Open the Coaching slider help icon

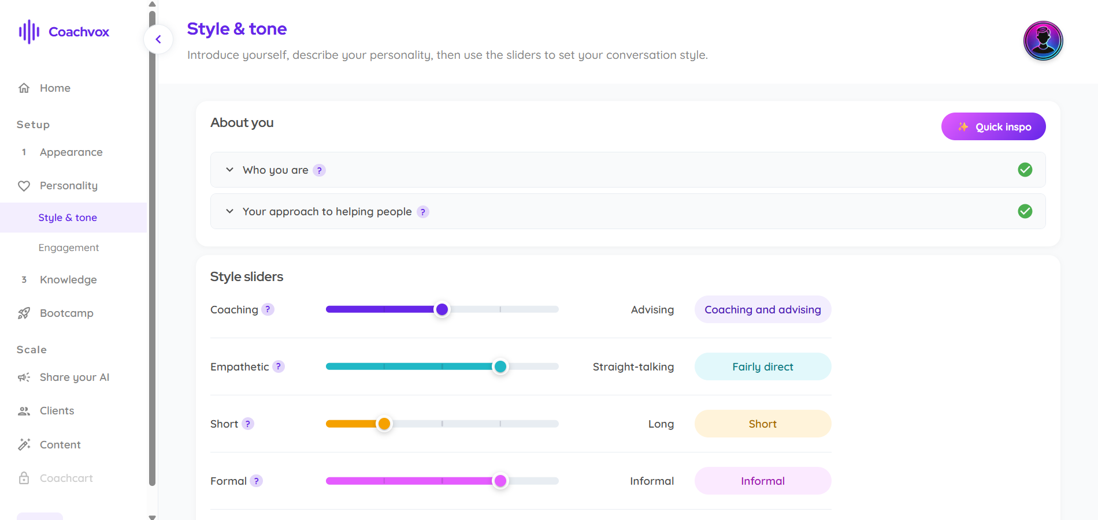click(x=268, y=309)
